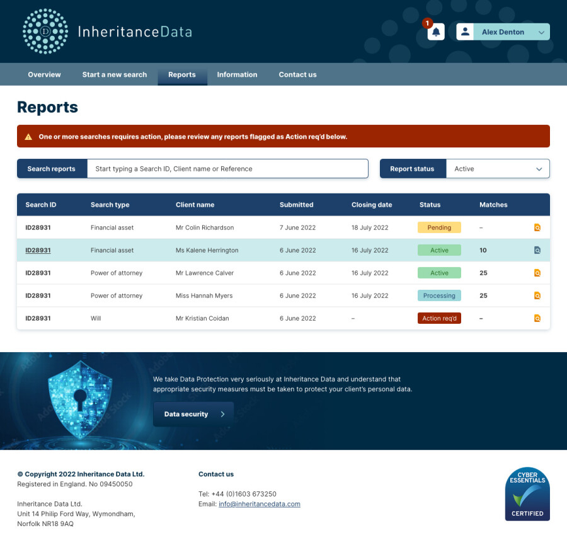View report icon for Mr Colin Richardson
The image size is (567, 545).
click(x=537, y=227)
